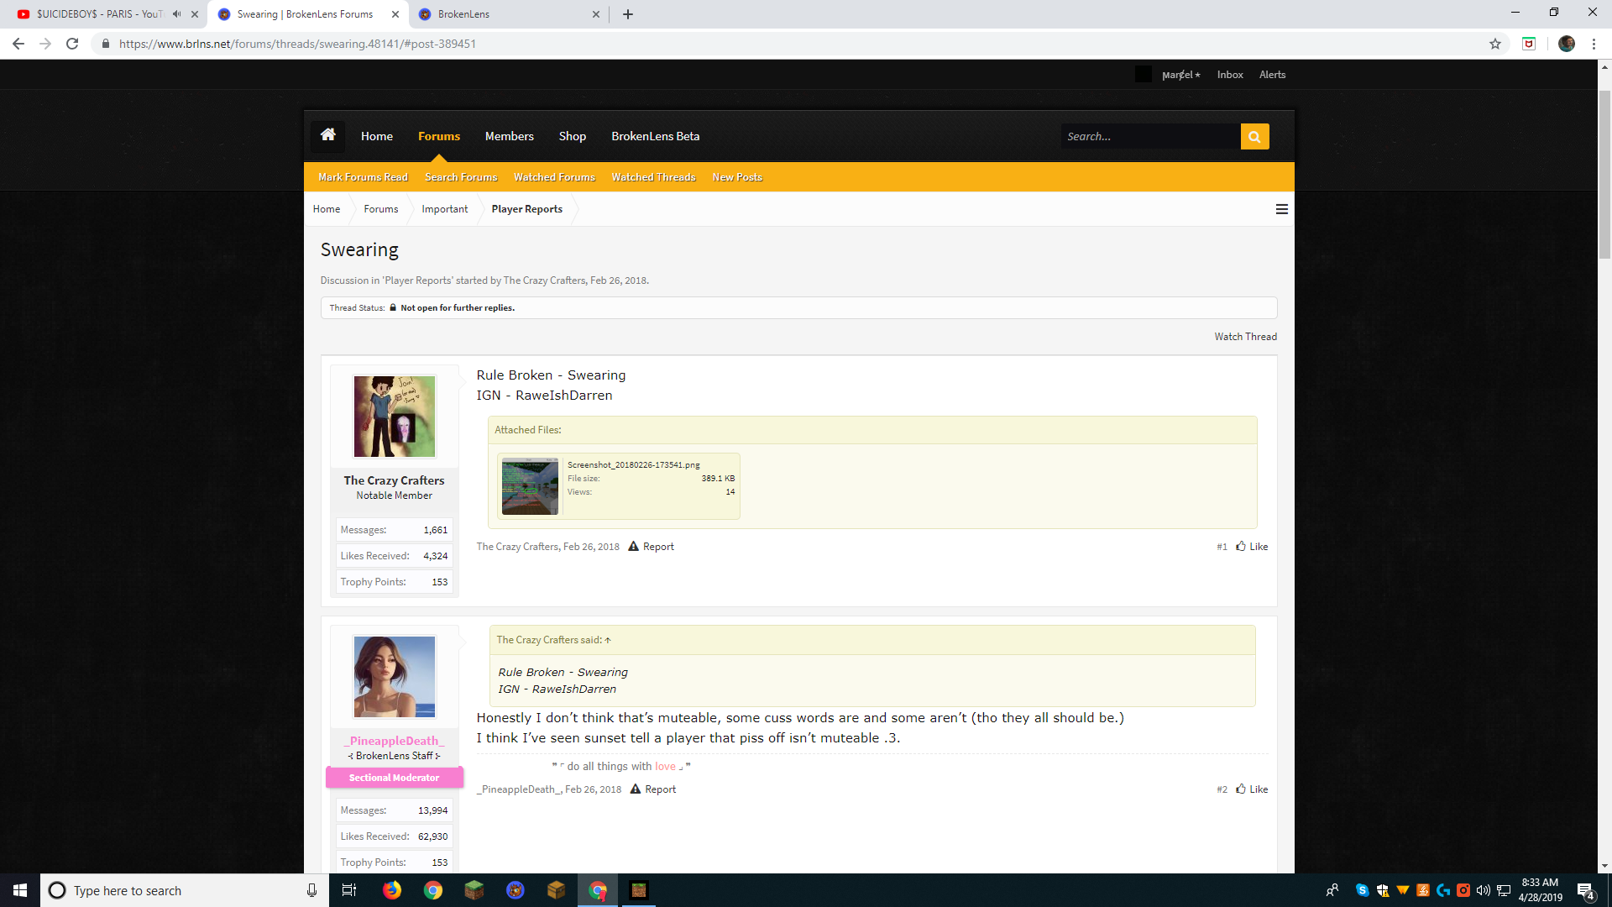Click the browser extension icon near the bookmark star

click(x=1529, y=44)
